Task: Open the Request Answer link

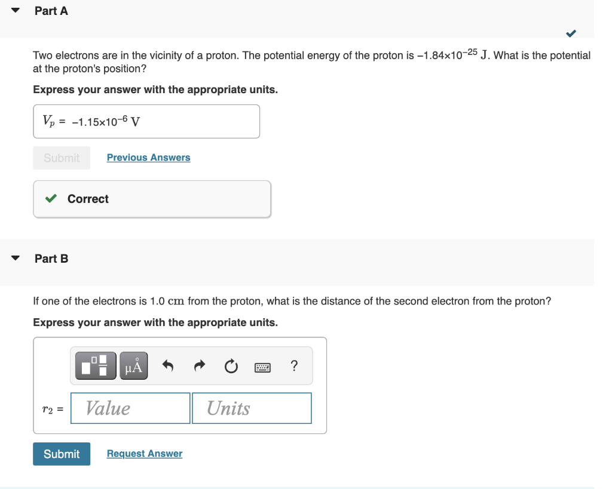Action: tap(144, 453)
